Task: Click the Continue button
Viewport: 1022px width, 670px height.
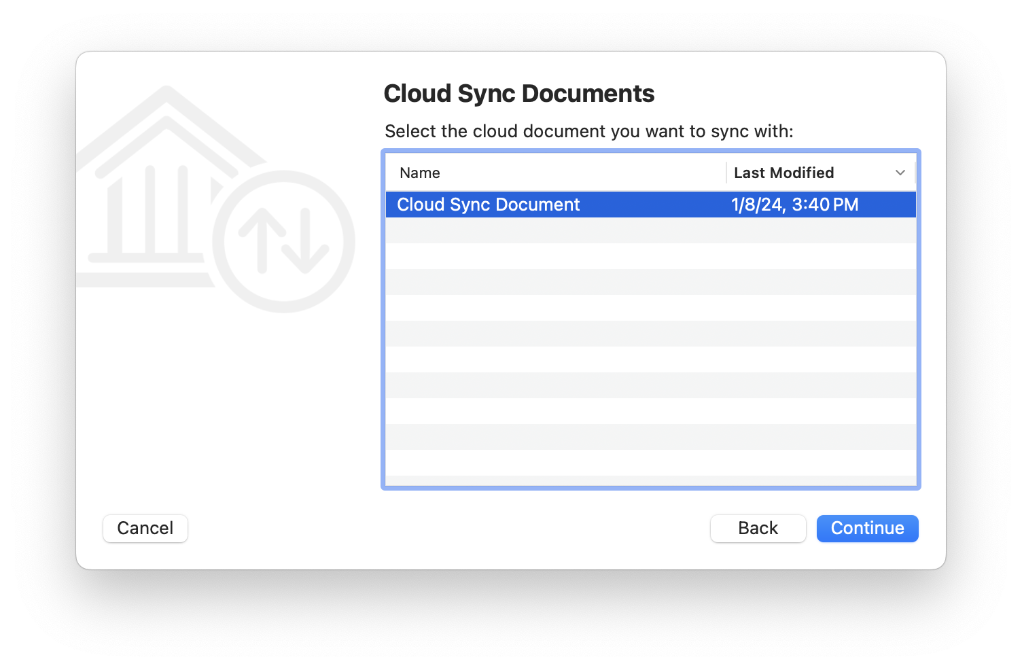Action: [867, 529]
